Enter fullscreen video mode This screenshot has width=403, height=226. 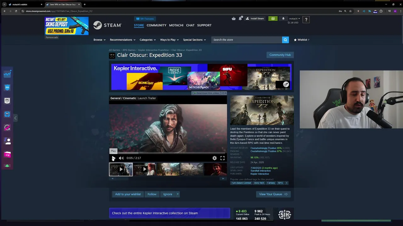coord(223,158)
